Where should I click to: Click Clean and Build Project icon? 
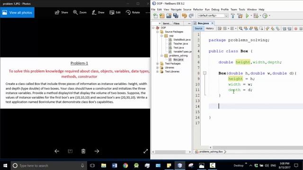pyautogui.click(x=240, y=16)
